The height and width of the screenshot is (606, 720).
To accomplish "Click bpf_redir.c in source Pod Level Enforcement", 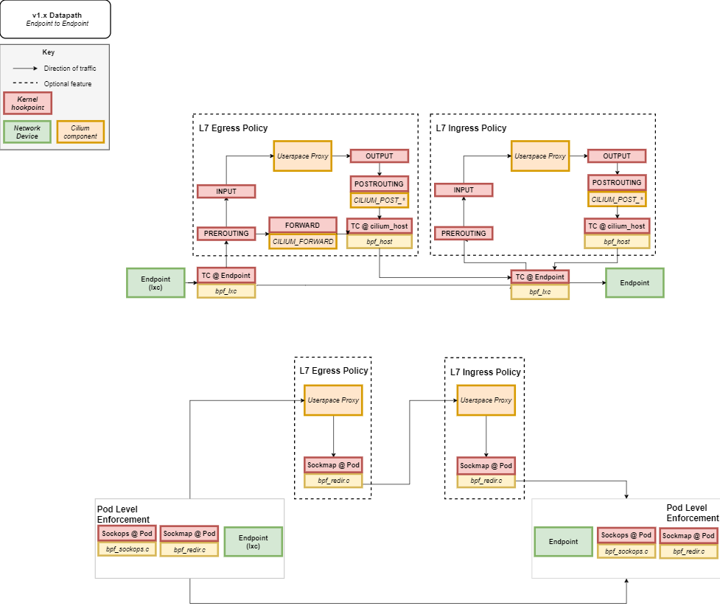I will coord(189,549).
